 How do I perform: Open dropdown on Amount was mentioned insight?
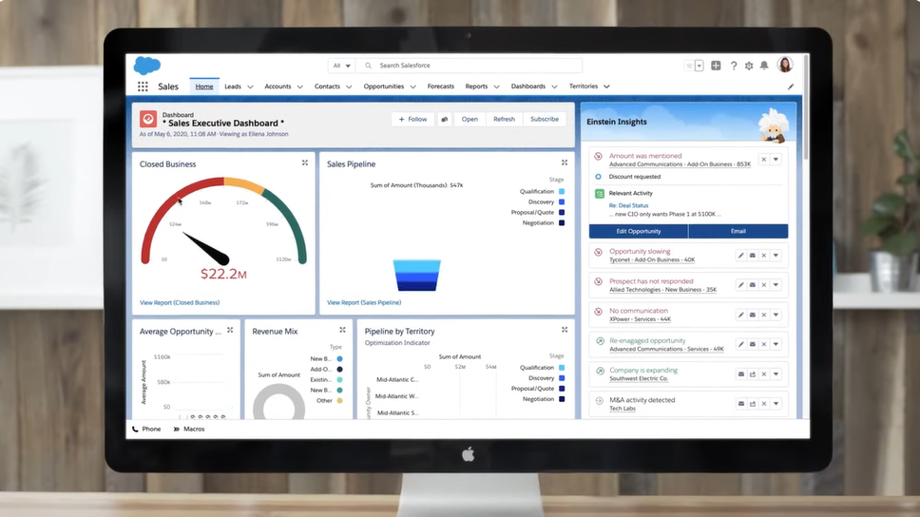pos(776,160)
